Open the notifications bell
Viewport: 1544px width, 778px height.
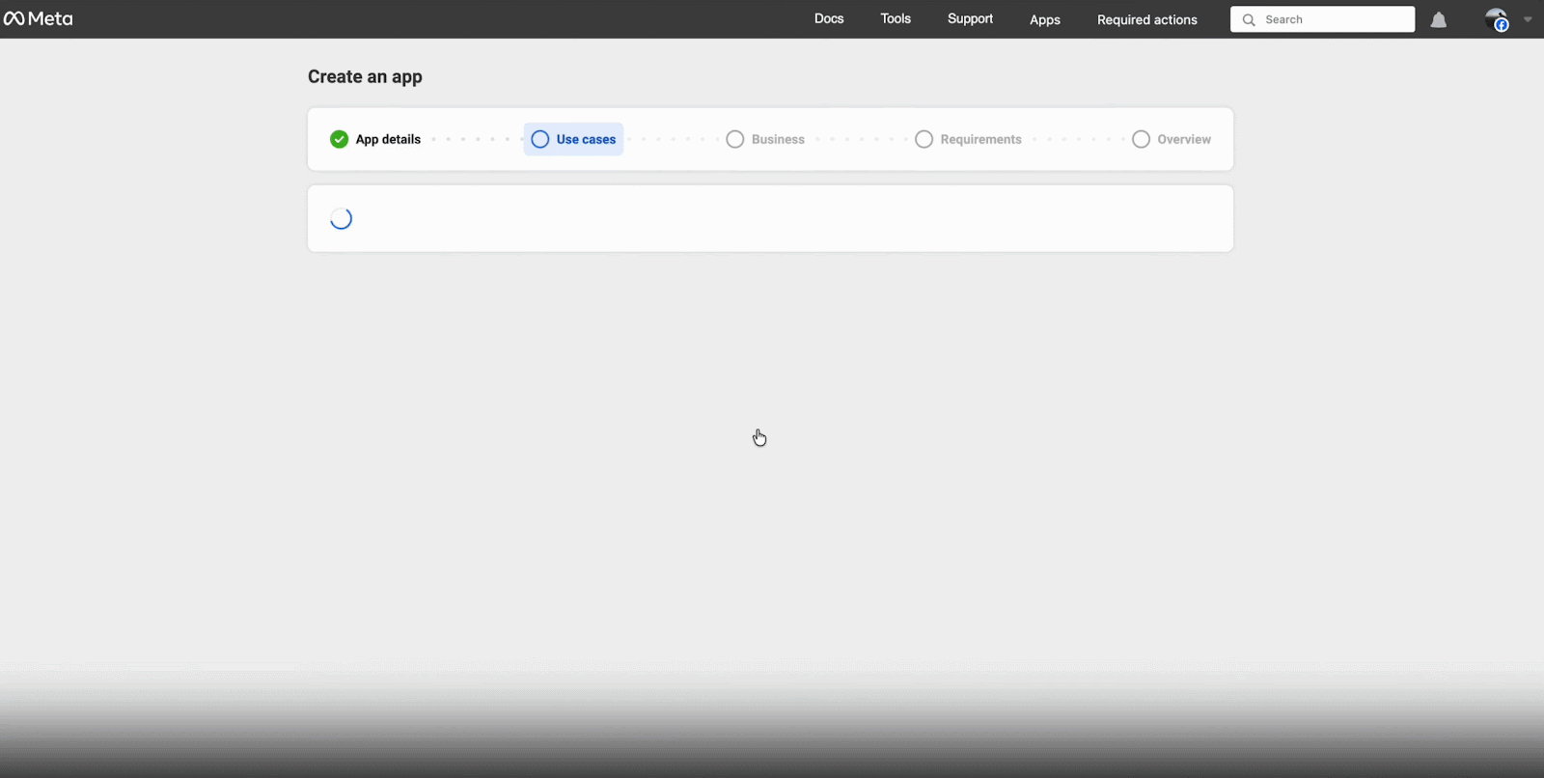pos(1438,20)
